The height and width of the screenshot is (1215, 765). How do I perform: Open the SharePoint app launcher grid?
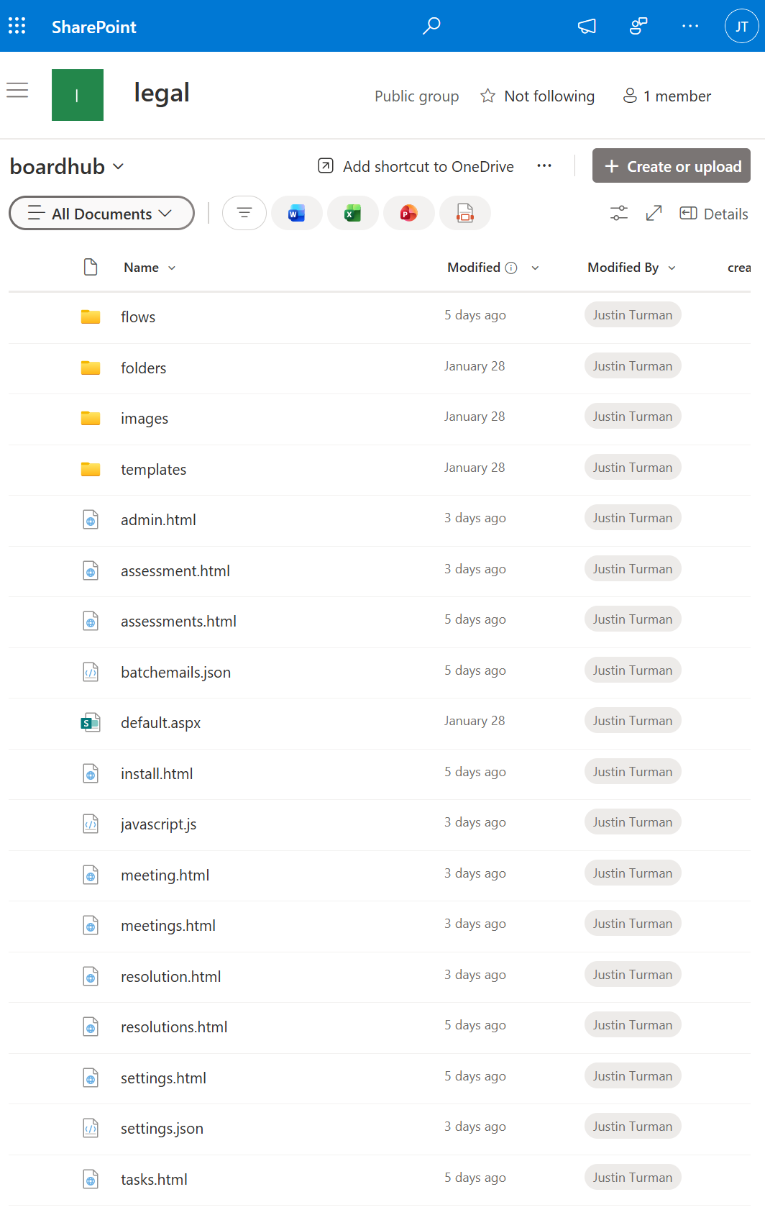coord(17,27)
